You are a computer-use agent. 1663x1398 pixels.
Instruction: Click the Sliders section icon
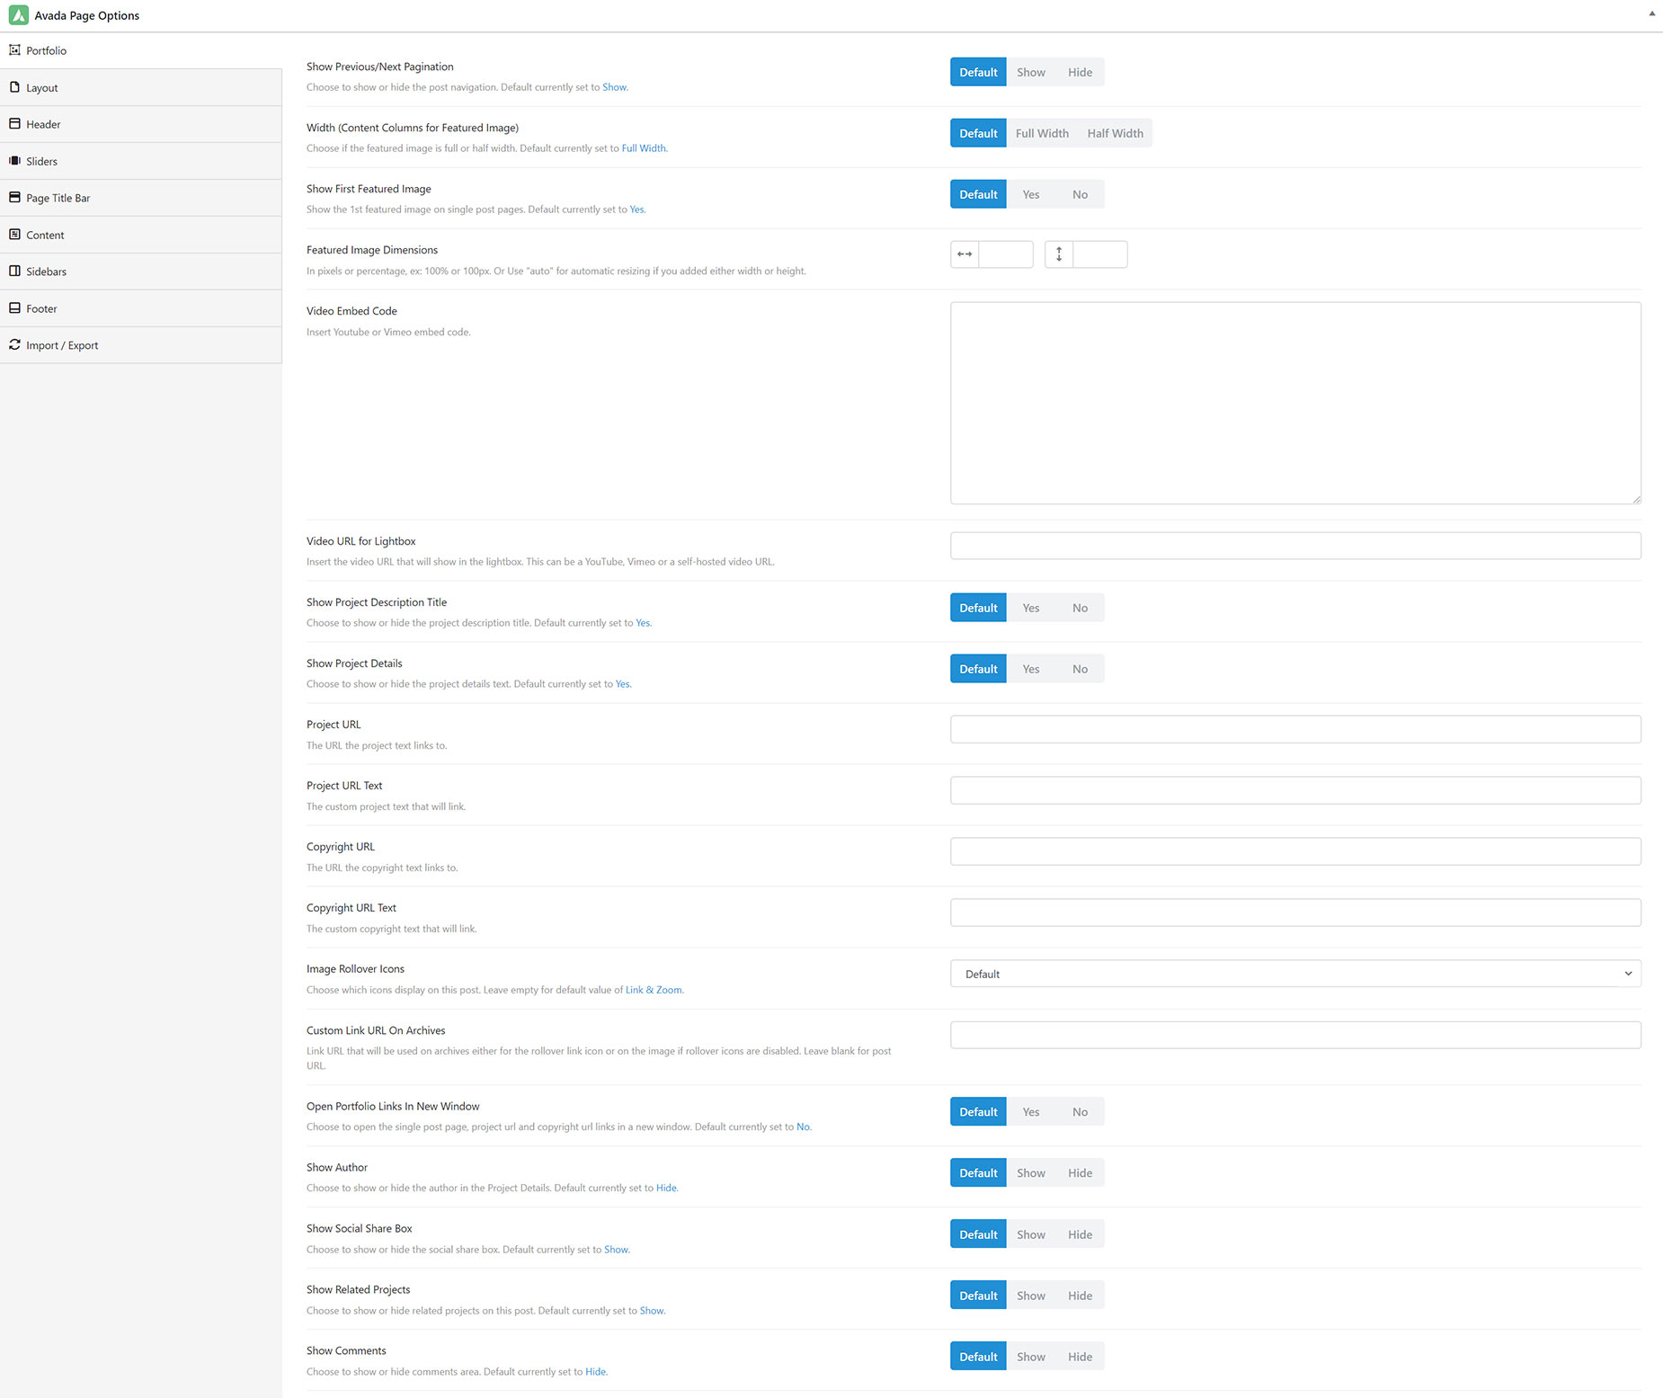point(14,161)
